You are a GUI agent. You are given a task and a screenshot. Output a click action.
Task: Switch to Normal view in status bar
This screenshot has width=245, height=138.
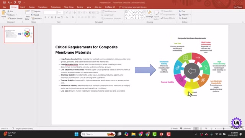click(196, 128)
